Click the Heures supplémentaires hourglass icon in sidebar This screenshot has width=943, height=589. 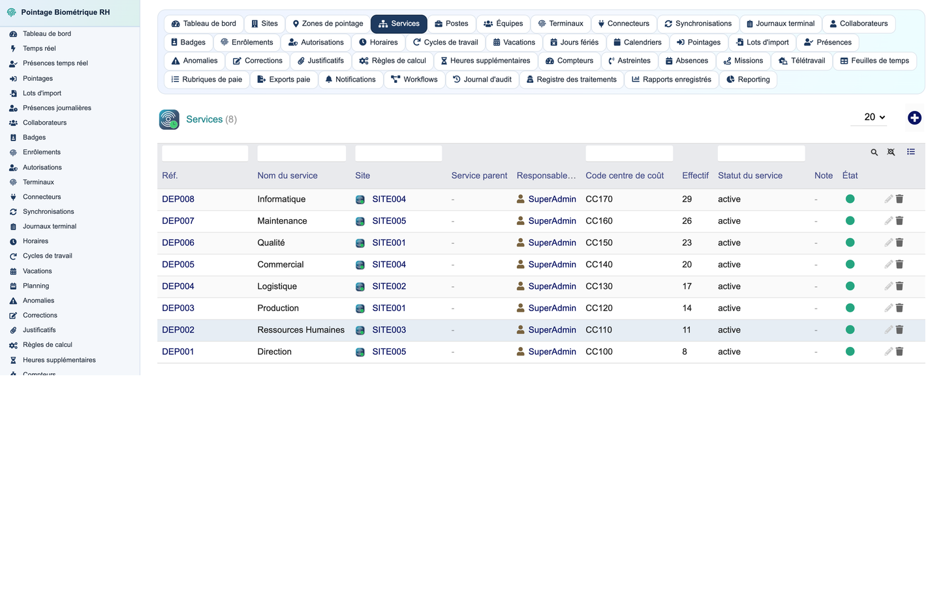click(13, 360)
